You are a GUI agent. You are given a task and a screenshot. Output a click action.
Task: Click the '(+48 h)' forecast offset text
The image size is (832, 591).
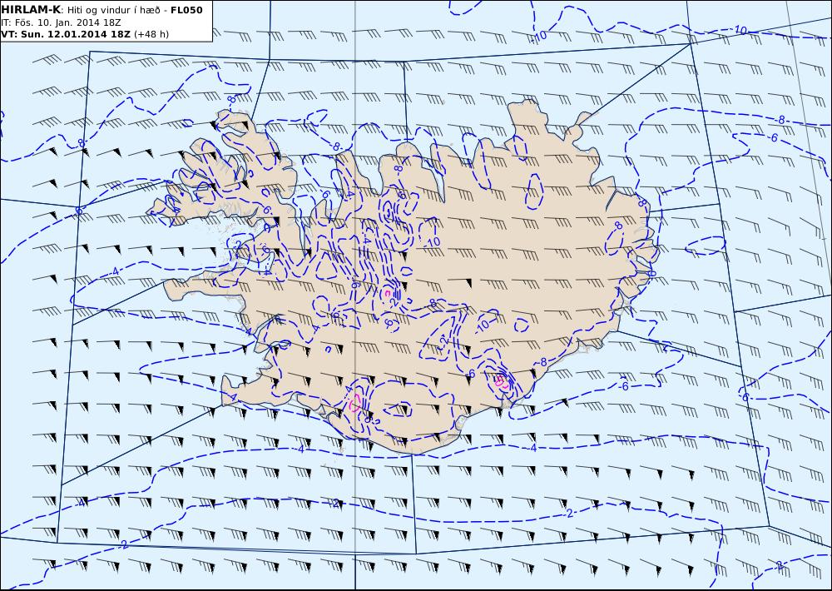[151, 34]
